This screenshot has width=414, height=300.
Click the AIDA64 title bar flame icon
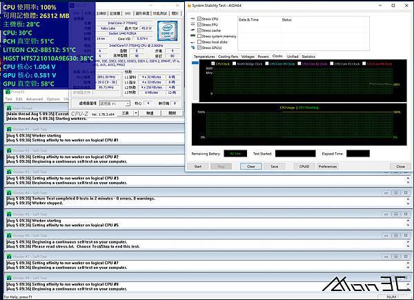coord(190,4)
